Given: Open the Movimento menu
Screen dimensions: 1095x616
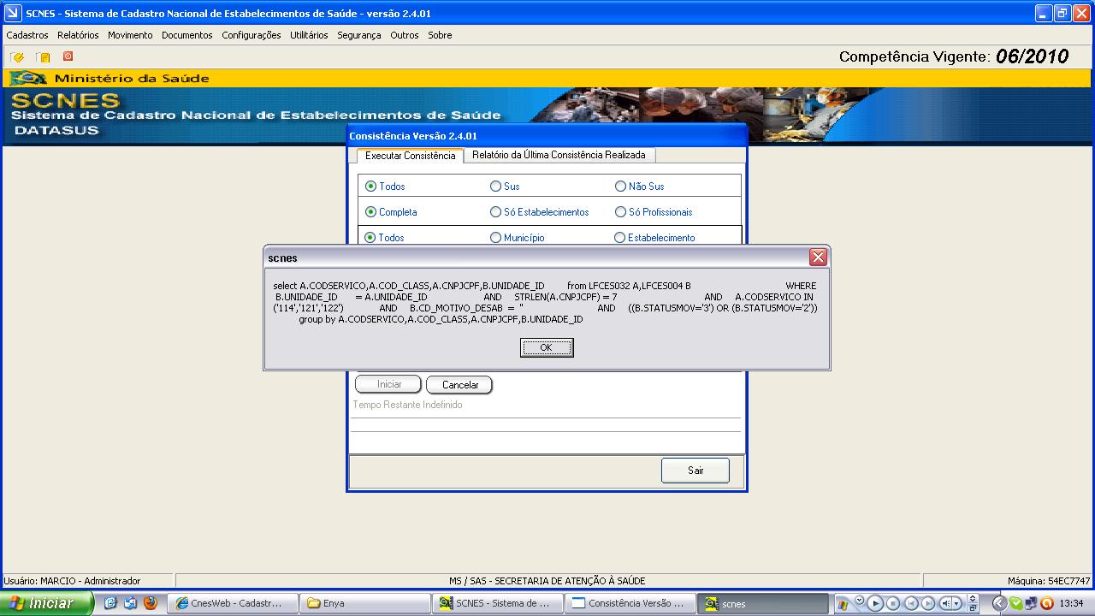Looking at the screenshot, I should pyautogui.click(x=130, y=35).
